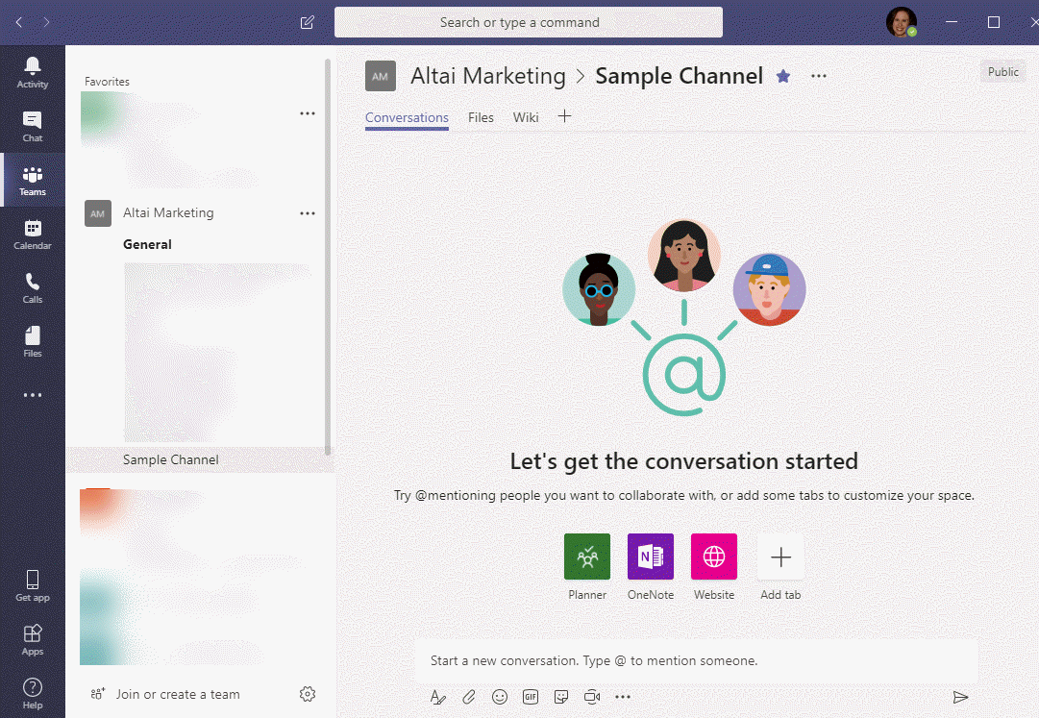Open more channel options next to Sample Channel
1039x718 pixels.
(x=818, y=76)
